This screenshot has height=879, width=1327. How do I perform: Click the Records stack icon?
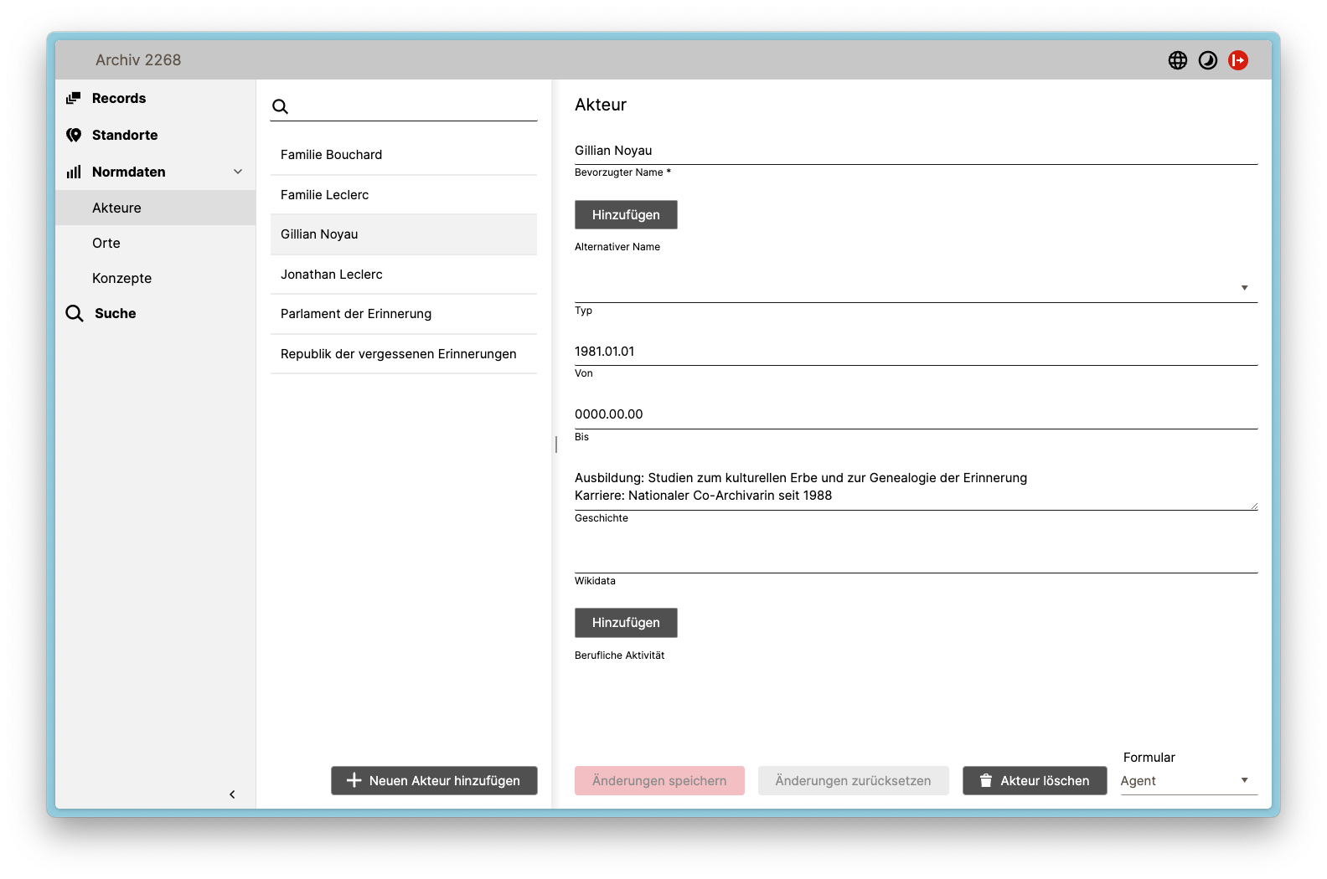pos(74,98)
